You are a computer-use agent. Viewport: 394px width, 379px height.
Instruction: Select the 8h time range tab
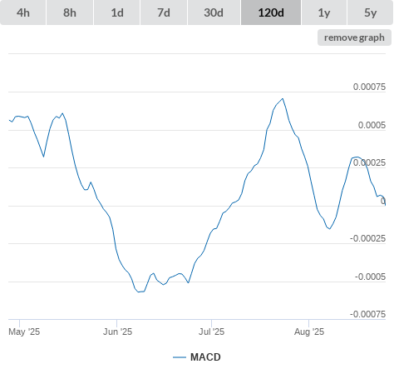pos(70,12)
